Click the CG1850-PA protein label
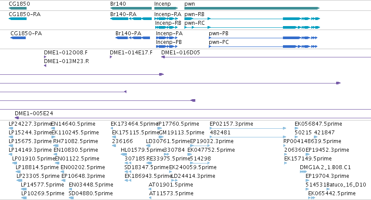The width and height of the screenshot is (371, 200). 26,33
